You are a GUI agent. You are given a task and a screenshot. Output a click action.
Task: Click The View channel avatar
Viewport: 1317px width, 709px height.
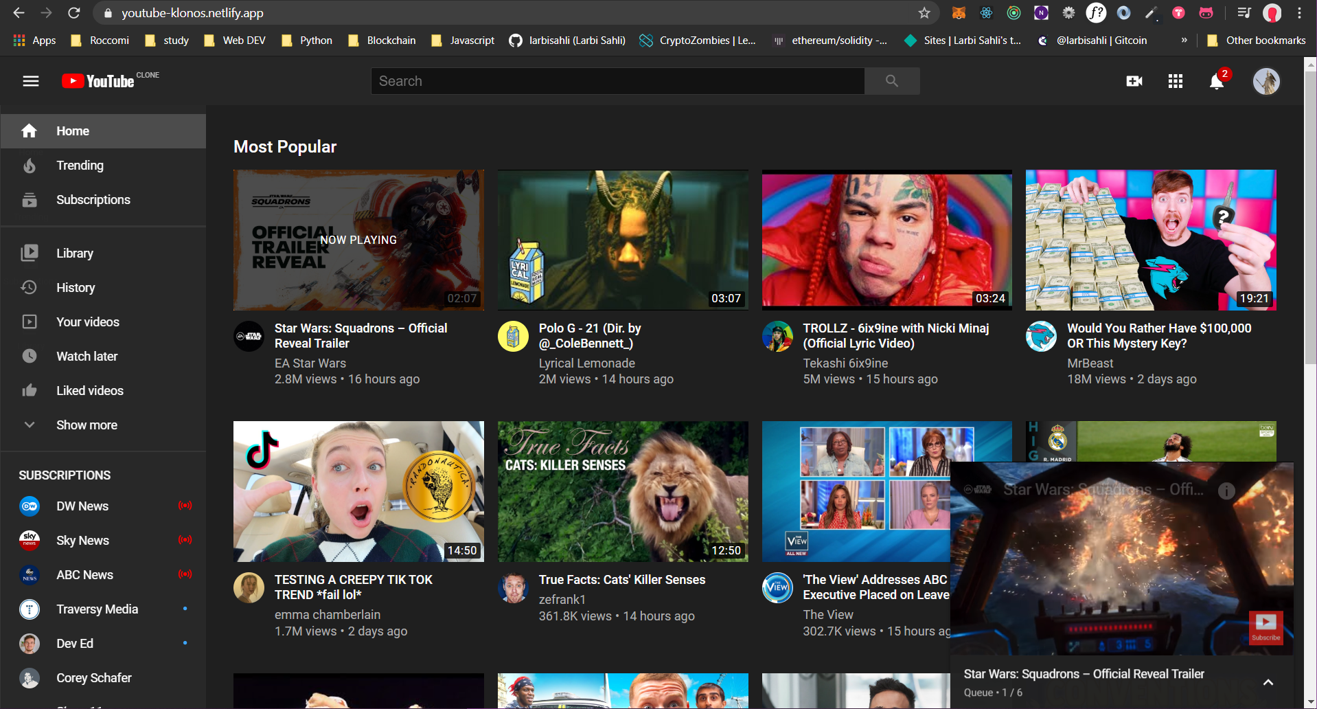coord(777,587)
